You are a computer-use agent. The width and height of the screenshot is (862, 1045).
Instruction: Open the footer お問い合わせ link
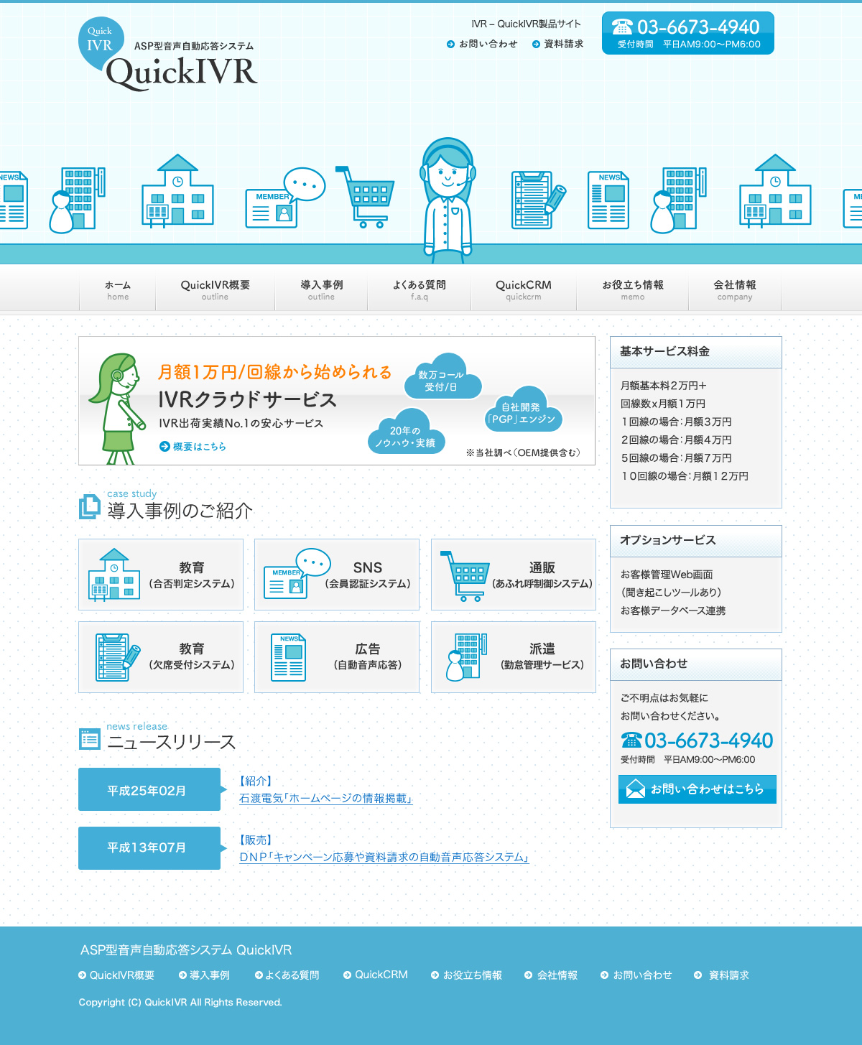642,975
